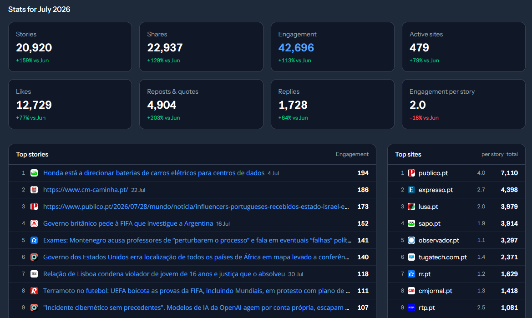Open the Governo dos Estados Unidos mapa story
Image resolution: width=532 pixels, height=318 pixels.
pos(196,257)
